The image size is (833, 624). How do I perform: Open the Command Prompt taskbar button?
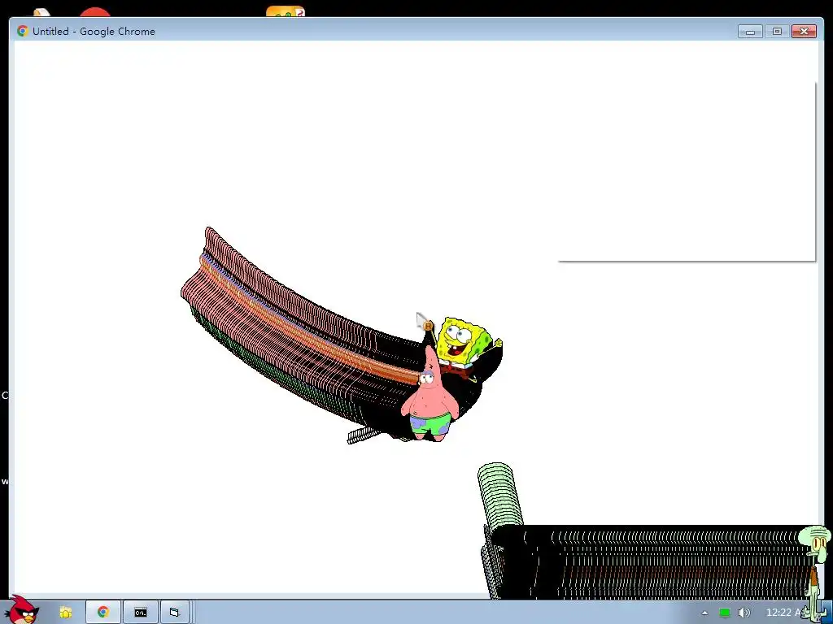pos(140,613)
